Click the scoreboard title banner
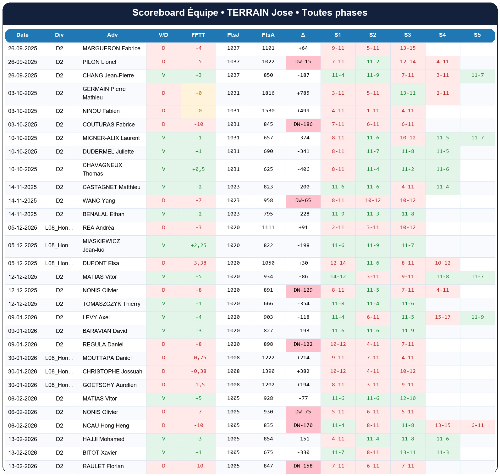 [x=250, y=13]
